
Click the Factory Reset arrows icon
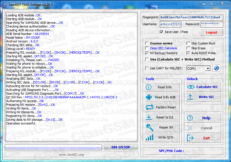click(x=149, y=107)
